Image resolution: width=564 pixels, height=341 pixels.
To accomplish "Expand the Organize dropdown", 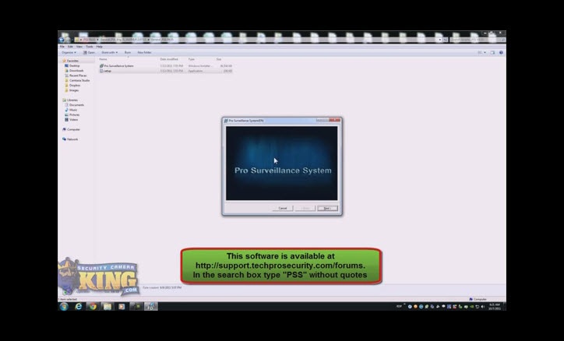I will click(x=69, y=52).
